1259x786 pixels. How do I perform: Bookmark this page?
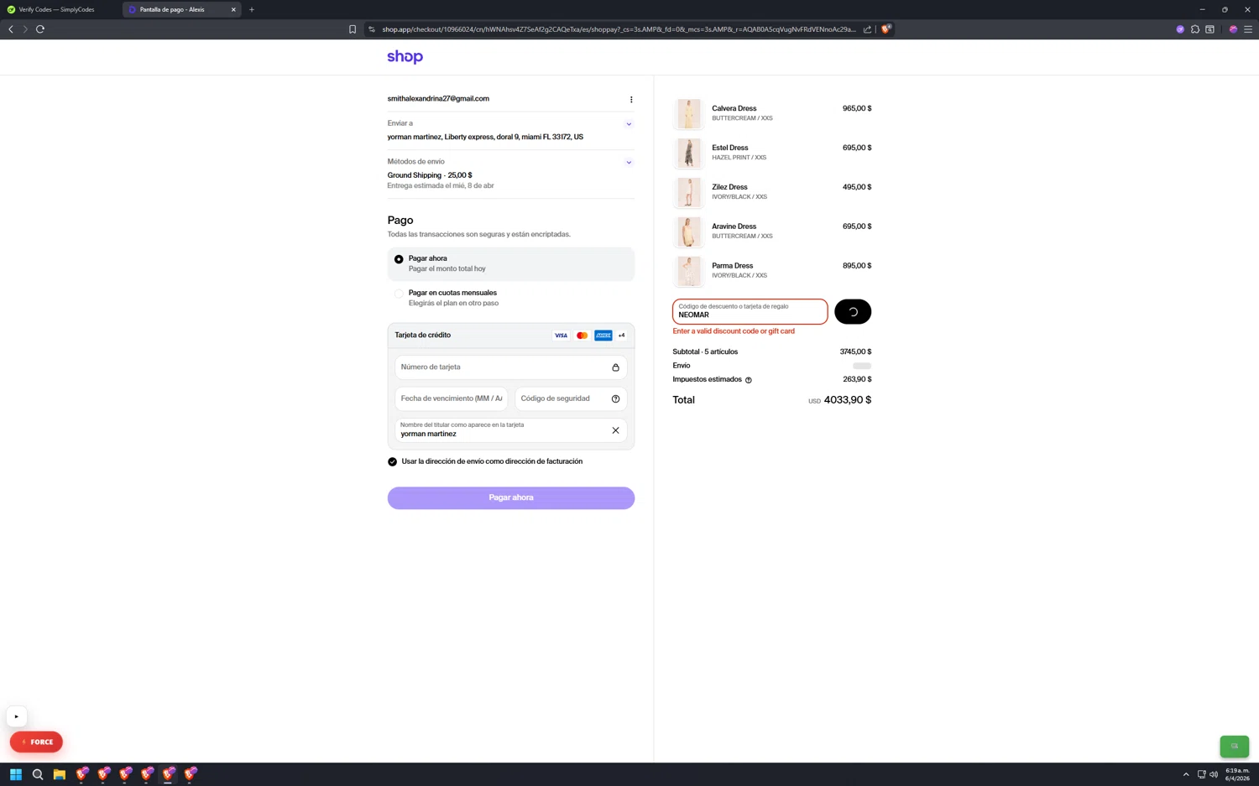pos(353,29)
